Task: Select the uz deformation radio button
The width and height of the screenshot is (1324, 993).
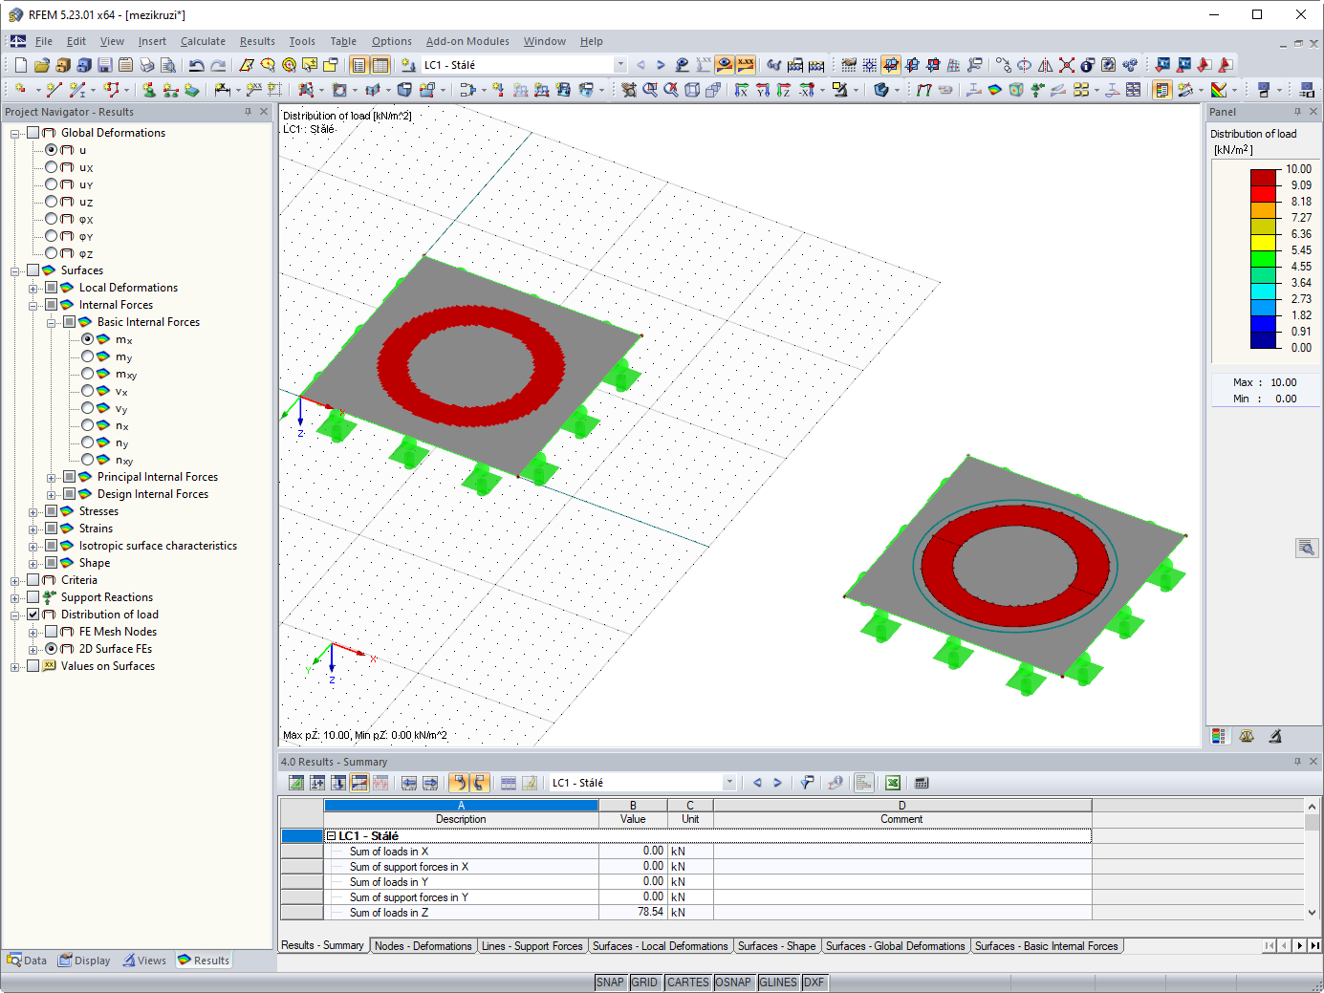Action: point(52,202)
